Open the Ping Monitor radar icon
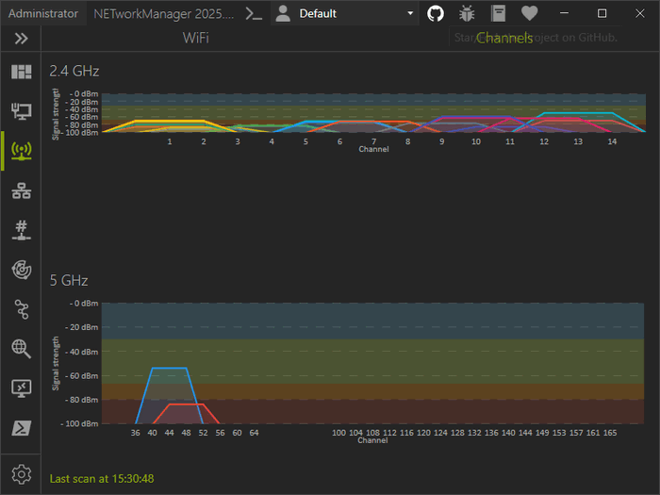This screenshot has height=495, width=660. click(x=21, y=270)
